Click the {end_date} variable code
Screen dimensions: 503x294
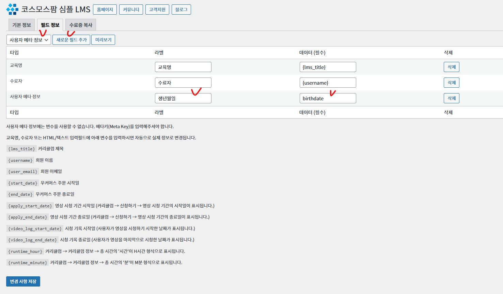(20, 194)
